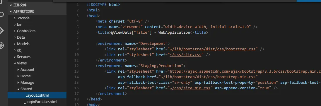Click asp-append-version="true" attribute
Viewport: 321px width, 106px height.
coord(243,88)
